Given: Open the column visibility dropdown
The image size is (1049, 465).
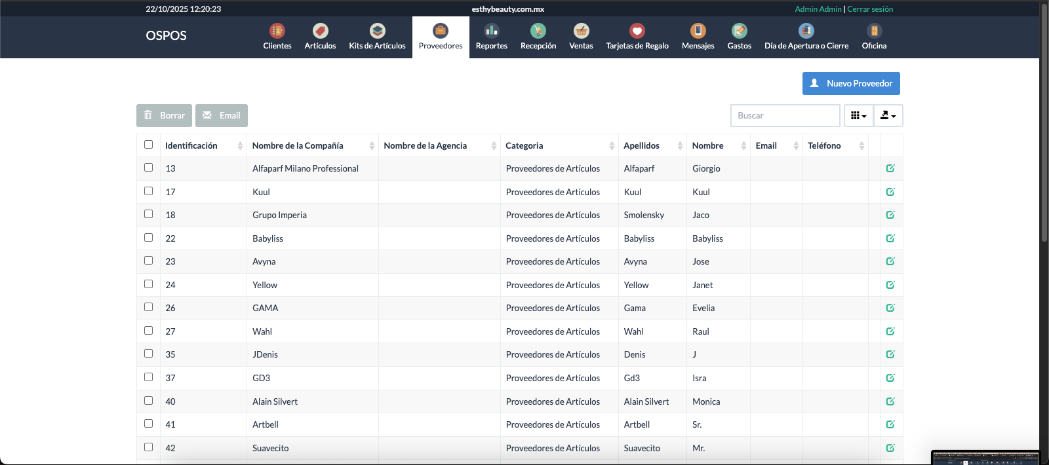Looking at the screenshot, I should tap(858, 116).
